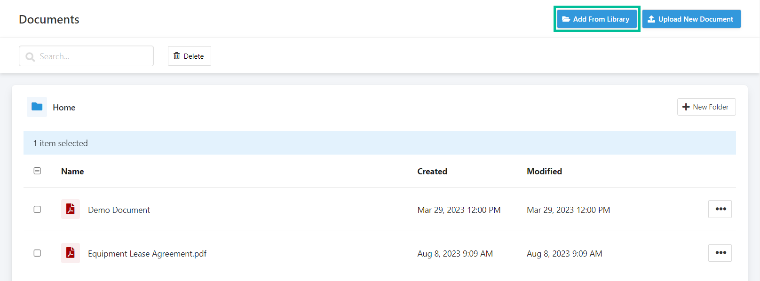Click the PDF icon next to Demo Document

(70, 209)
